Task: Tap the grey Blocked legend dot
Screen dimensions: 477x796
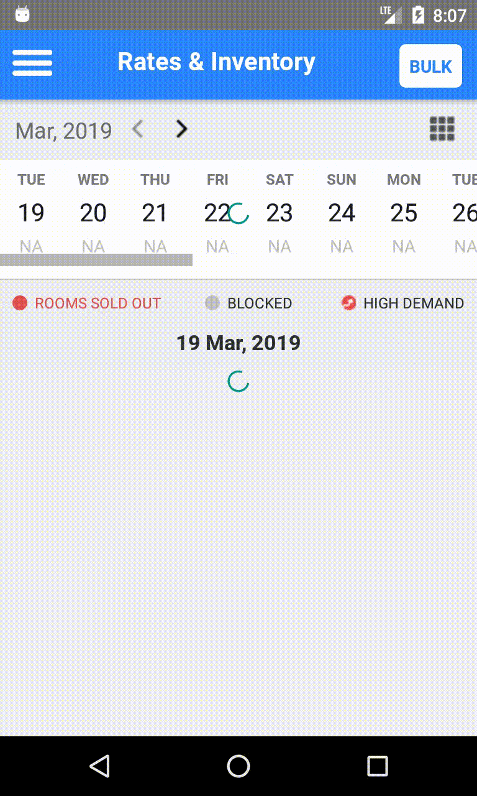Action: [x=212, y=303]
